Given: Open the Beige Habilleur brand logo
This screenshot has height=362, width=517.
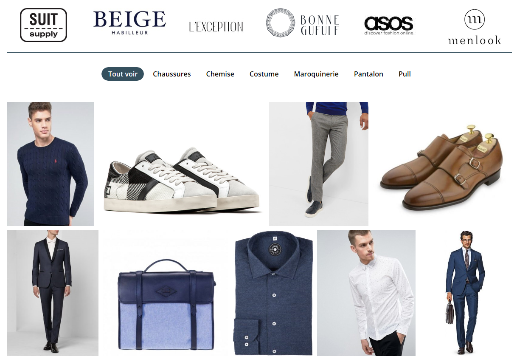Looking at the screenshot, I should pos(129,23).
